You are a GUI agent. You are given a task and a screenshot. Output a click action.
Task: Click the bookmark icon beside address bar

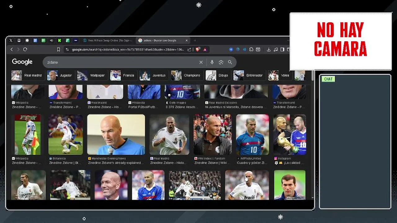point(58,50)
